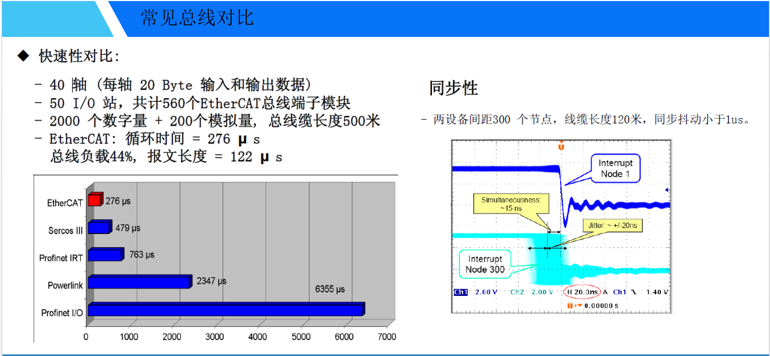This screenshot has width=770, height=356.
Task: Click the orange trigger marker above the scope
Action: [x=561, y=146]
